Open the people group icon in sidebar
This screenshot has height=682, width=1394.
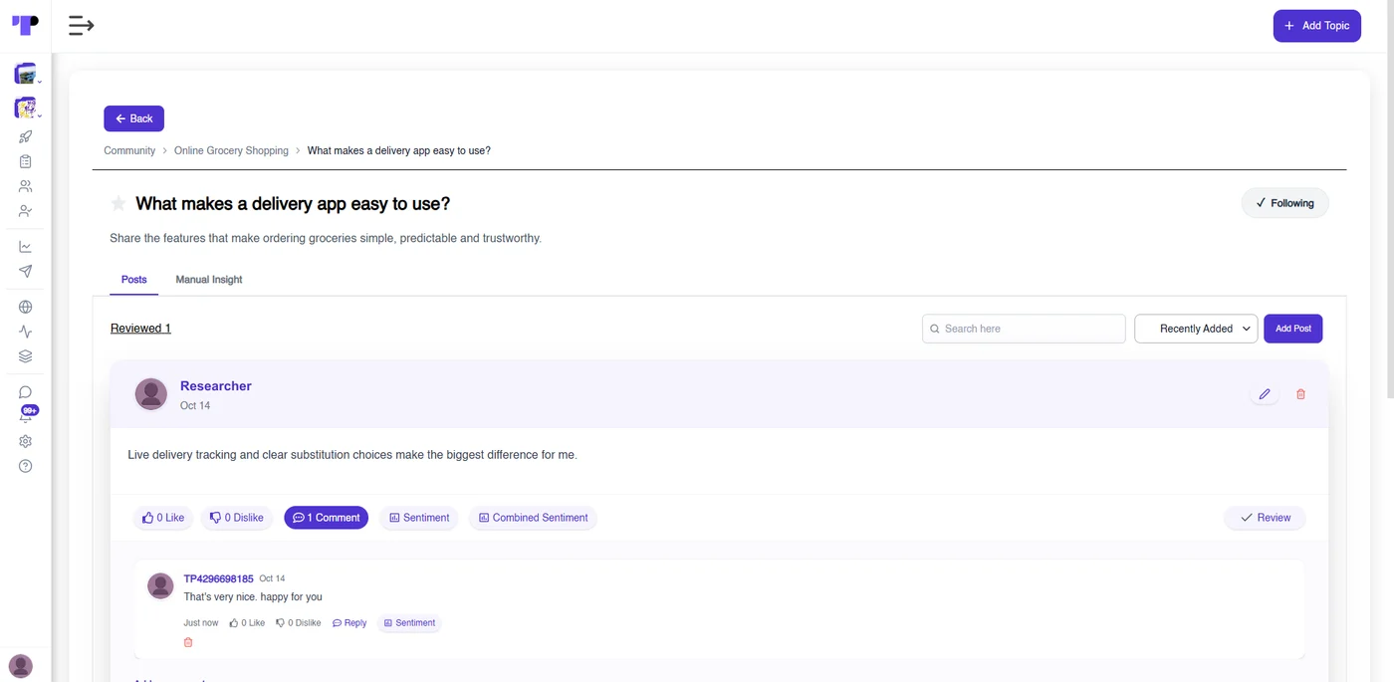tap(26, 186)
